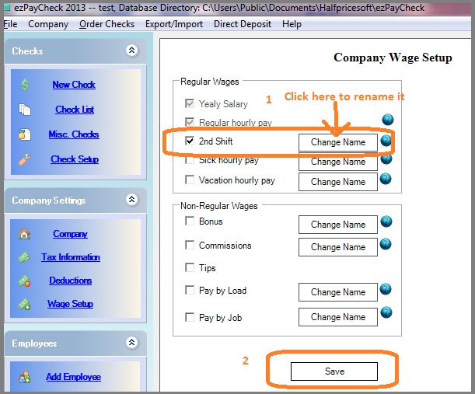Open help icon for Vacation hourly pay

point(386,179)
